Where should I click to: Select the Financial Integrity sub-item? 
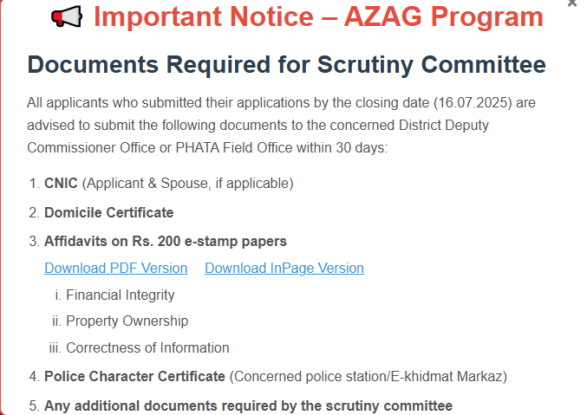pos(121,295)
